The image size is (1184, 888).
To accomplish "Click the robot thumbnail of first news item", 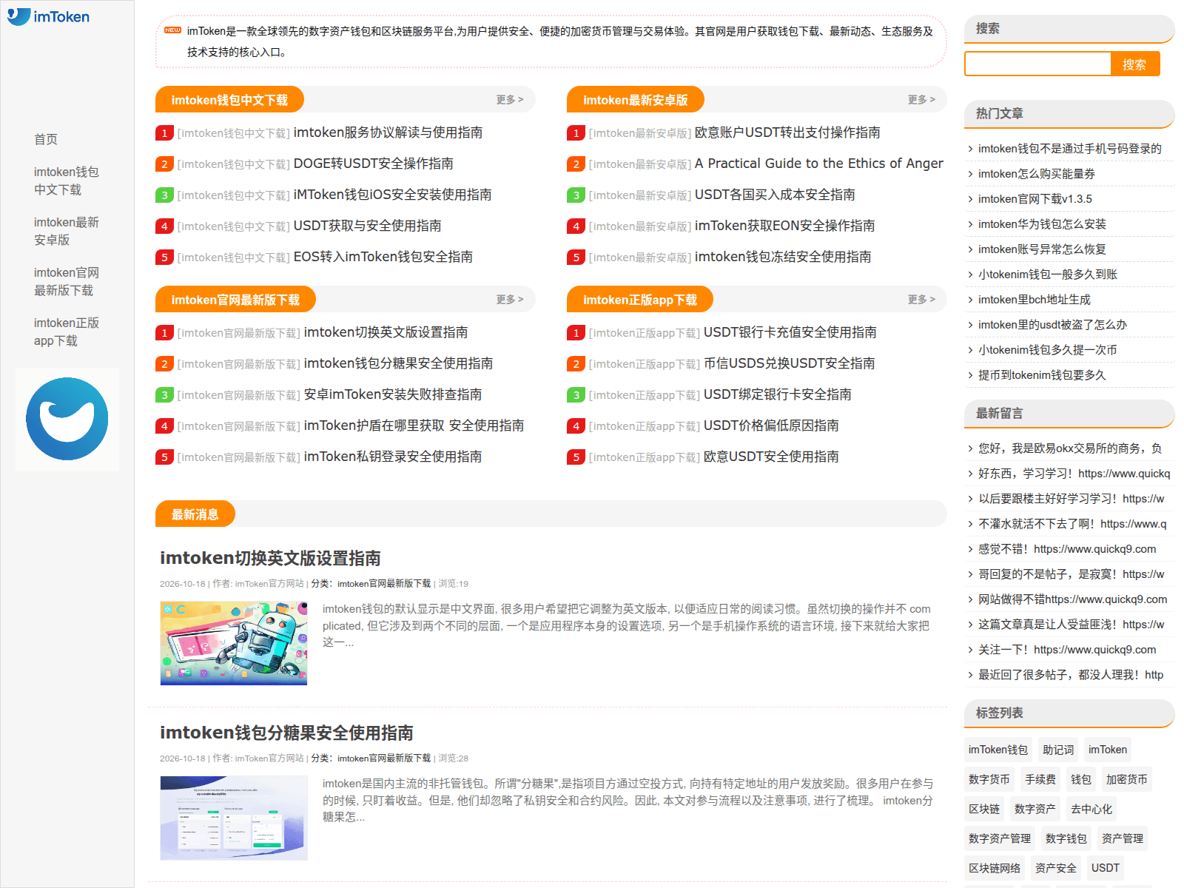I will (x=234, y=643).
